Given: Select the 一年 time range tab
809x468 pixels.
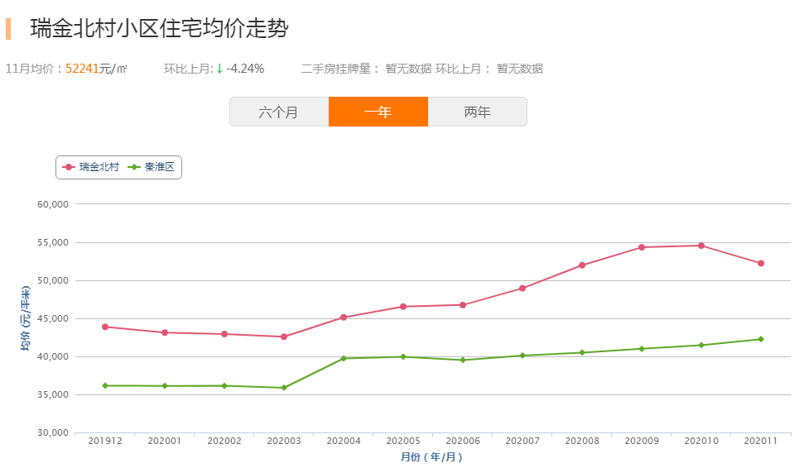Looking at the screenshot, I should click(378, 112).
